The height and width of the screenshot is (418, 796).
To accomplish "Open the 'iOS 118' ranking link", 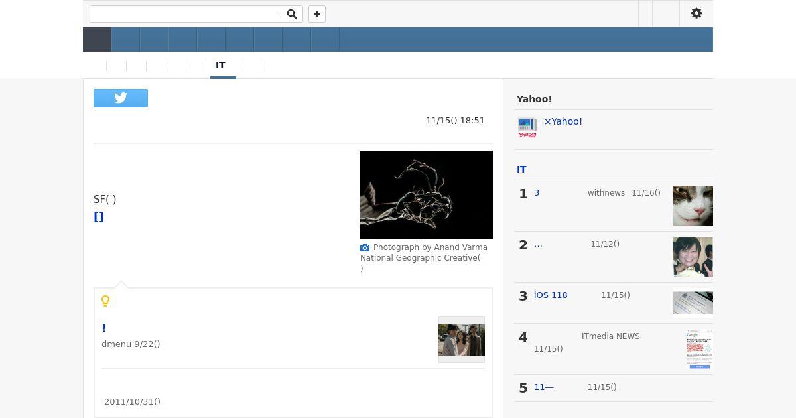I will (551, 295).
